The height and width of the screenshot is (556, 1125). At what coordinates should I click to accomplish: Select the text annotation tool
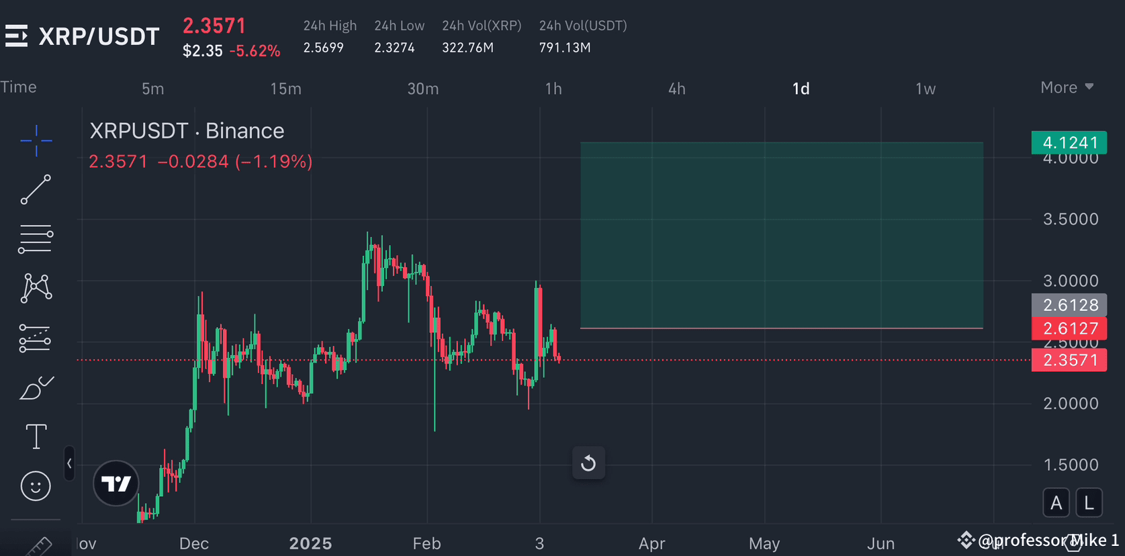(x=36, y=436)
